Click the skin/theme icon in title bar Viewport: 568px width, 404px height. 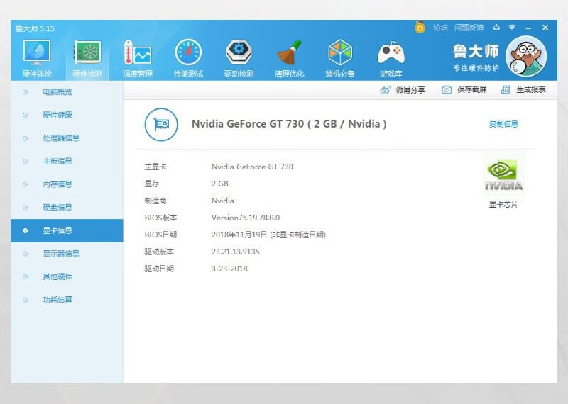coord(496,27)
